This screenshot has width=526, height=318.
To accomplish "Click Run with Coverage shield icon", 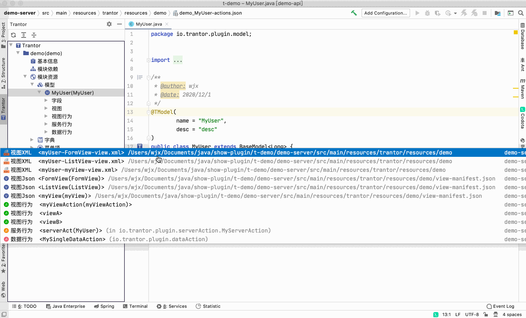I will 437,13.
